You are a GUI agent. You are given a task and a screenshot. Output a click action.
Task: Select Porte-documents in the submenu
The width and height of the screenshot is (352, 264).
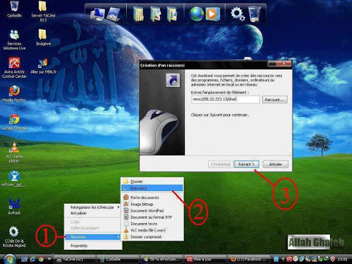point(152,197)
